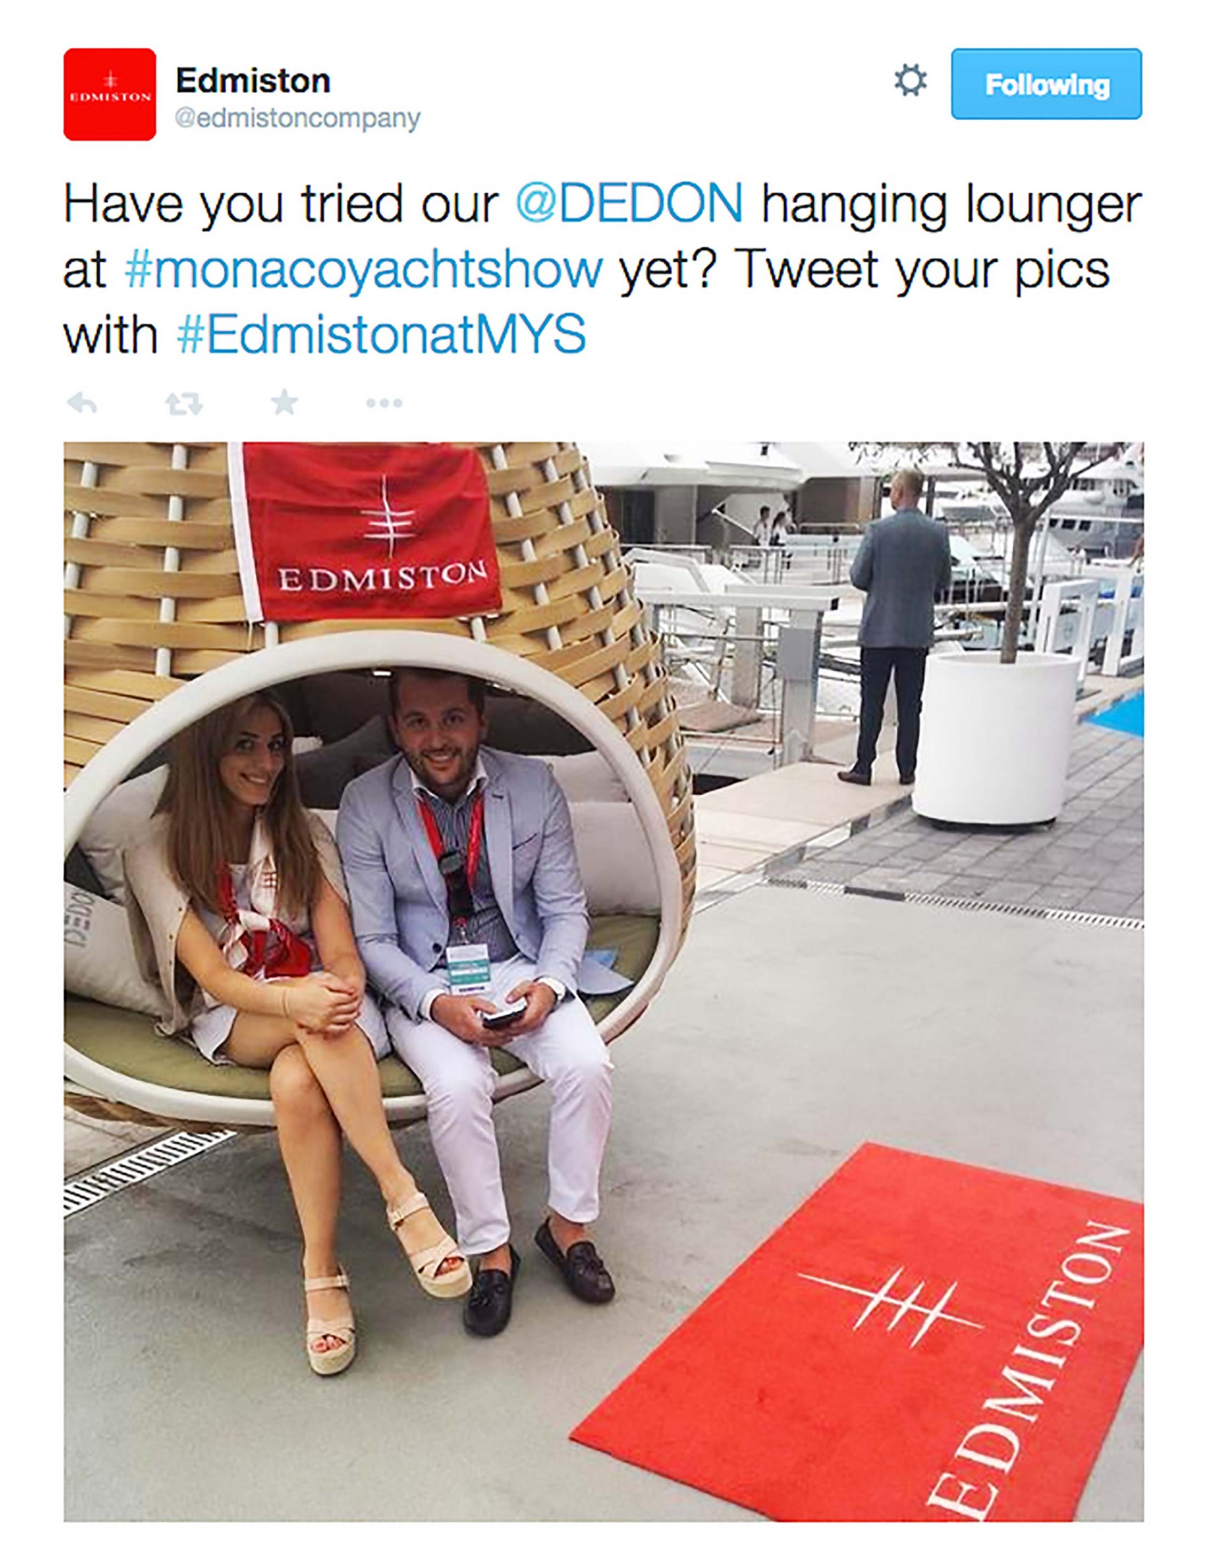The image size is (1206, 1559).
Task: Toggle the Following button
Action: tap(1046, 84)
